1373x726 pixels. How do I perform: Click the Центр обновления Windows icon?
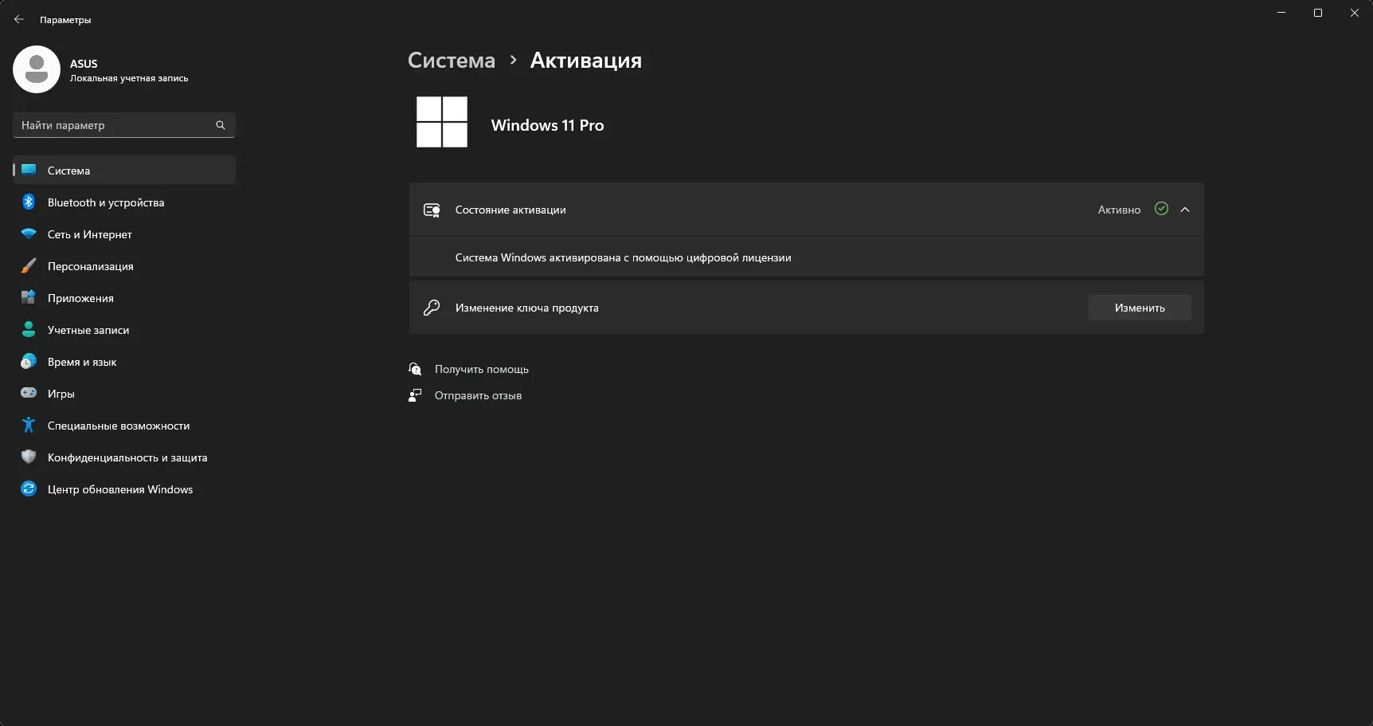[x=29, y=489]
